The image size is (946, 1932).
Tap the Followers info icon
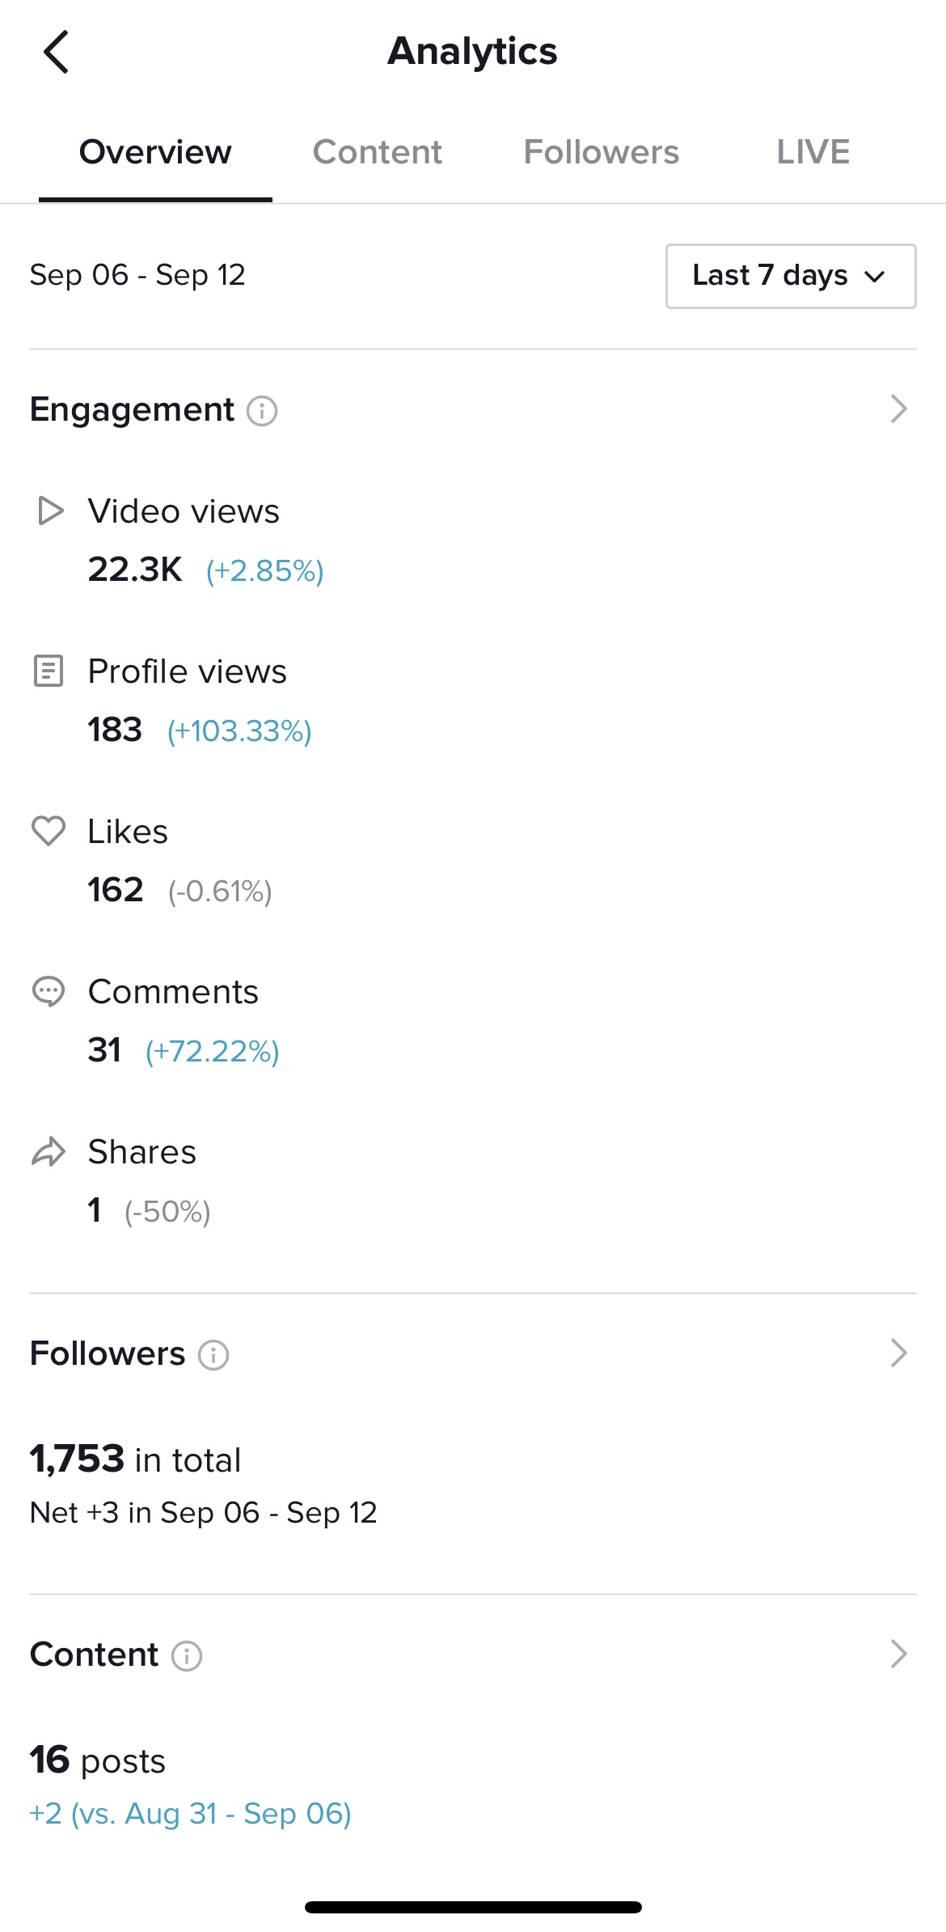point(213,1354)
